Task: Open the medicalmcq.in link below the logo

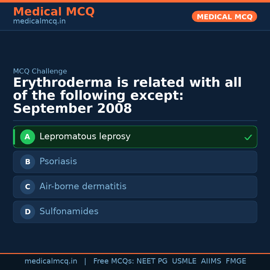Action: (x=39, y=21)
